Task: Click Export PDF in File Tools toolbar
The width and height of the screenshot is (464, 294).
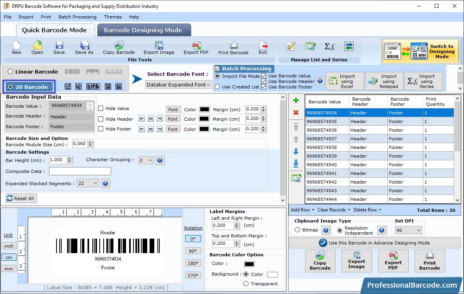Action: pyautogui.click(x=196, y=48)
